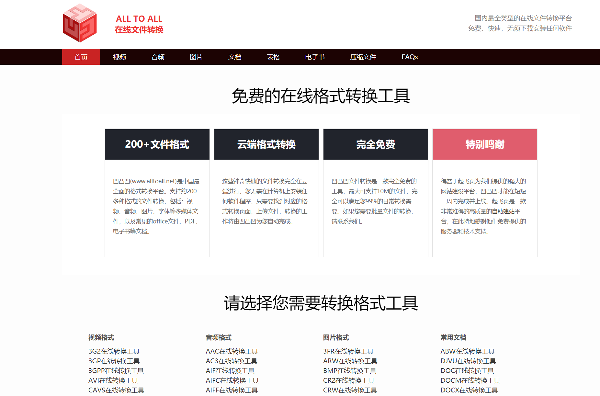
Task: Open 3G2在线转换工具 link
Action: click(x=114, y=351)
